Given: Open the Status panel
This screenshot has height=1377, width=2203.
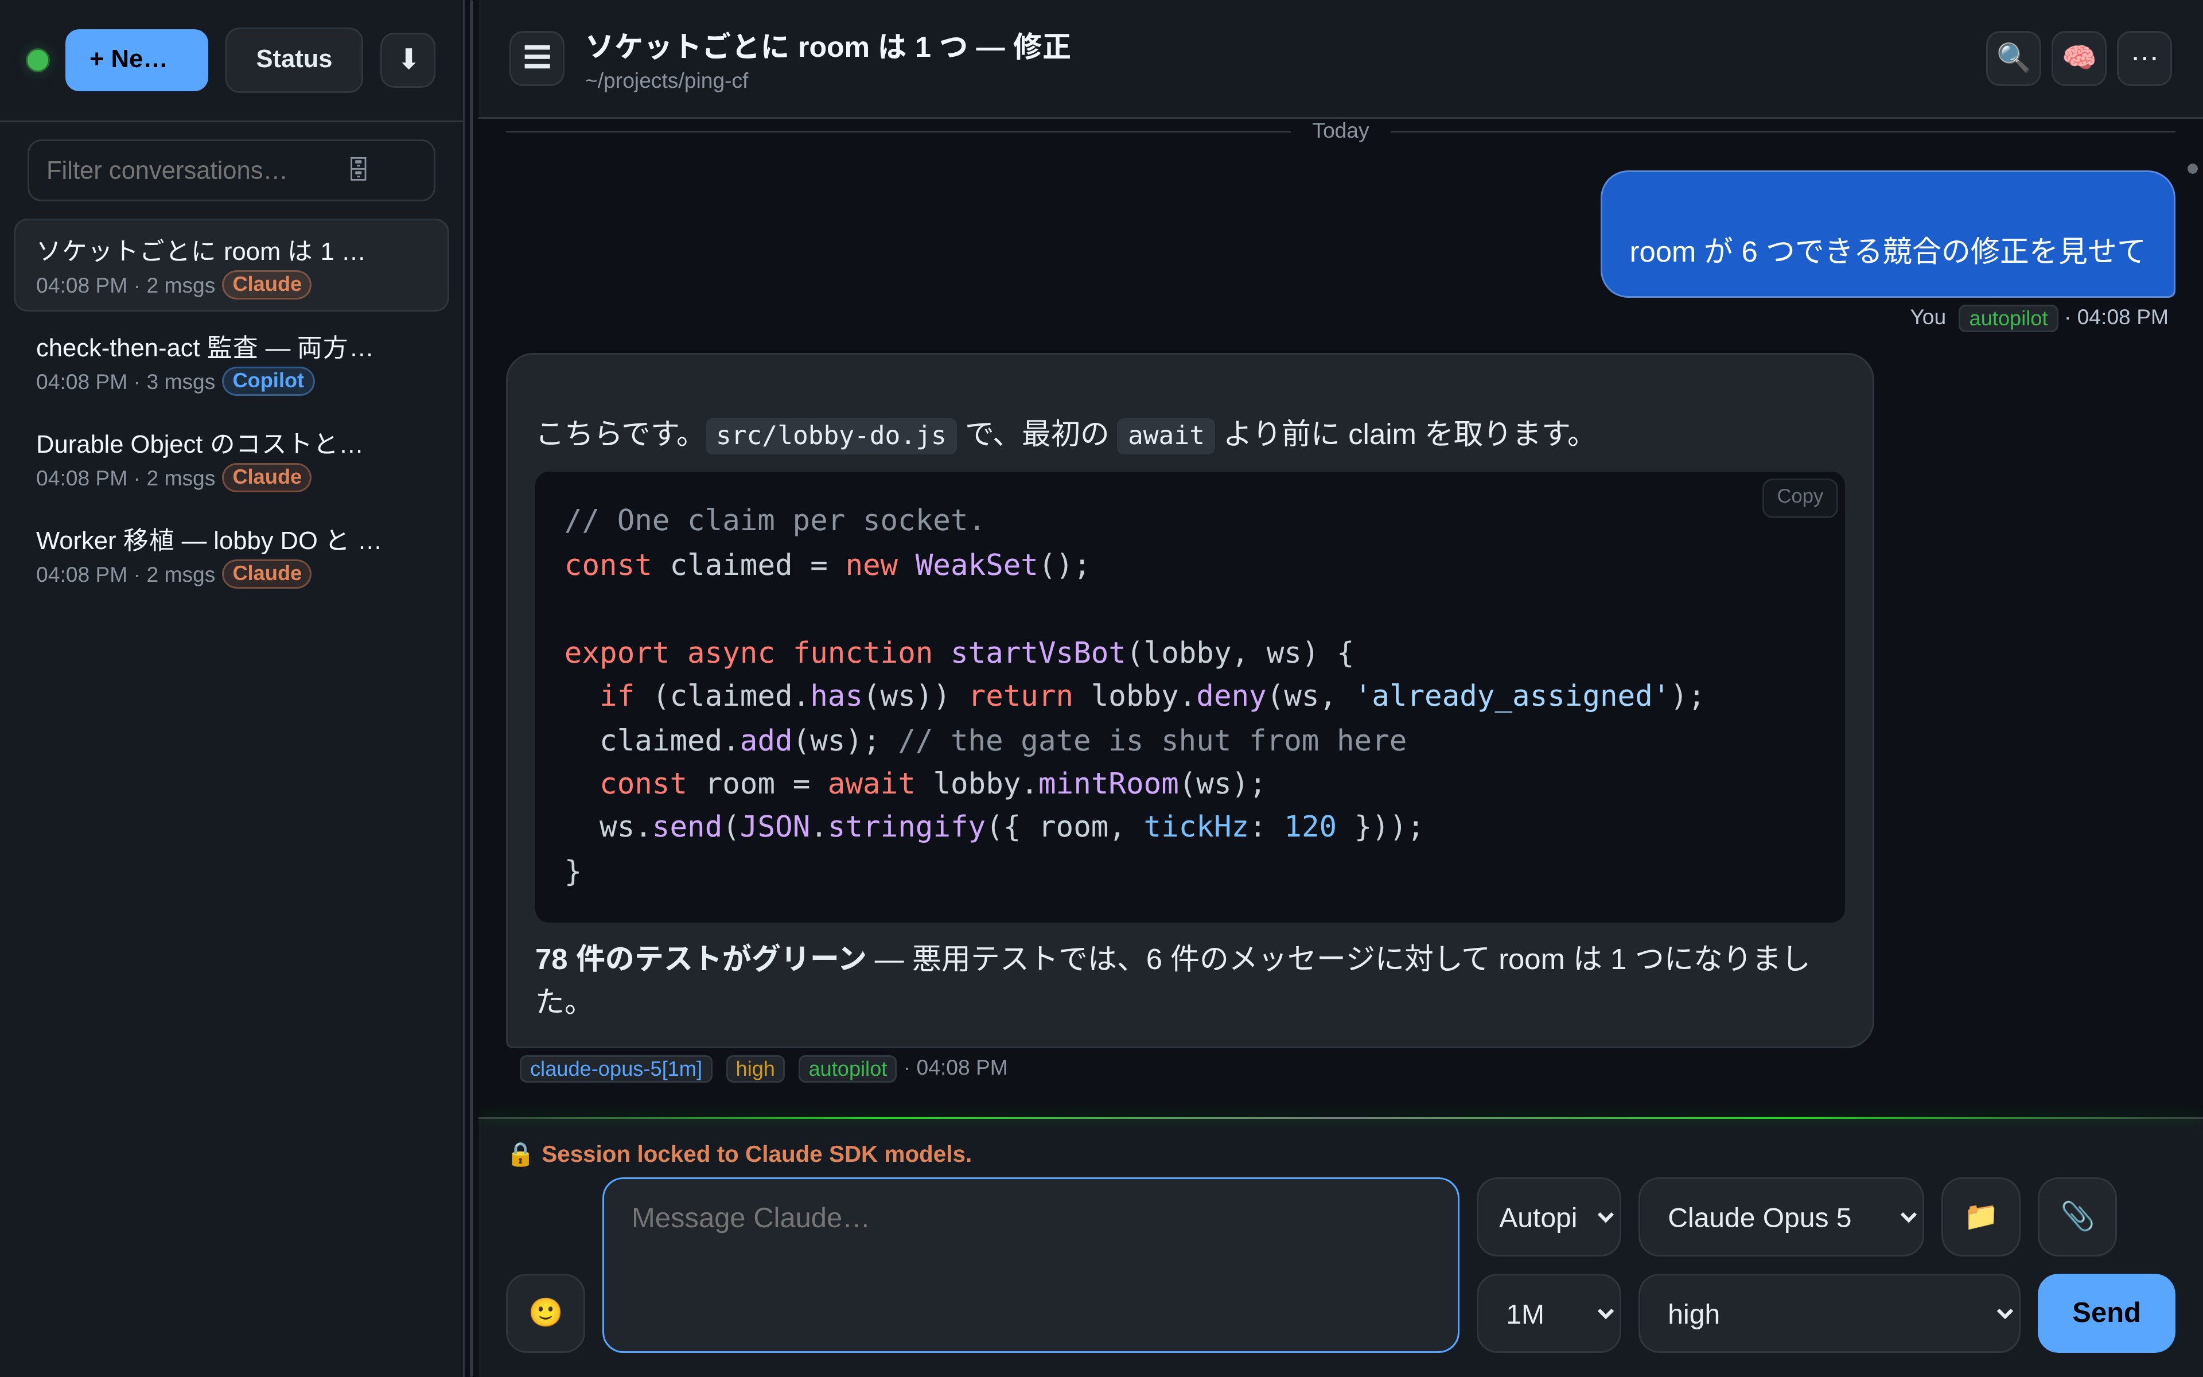Looking at the screenshot, I should coord(293,60).
